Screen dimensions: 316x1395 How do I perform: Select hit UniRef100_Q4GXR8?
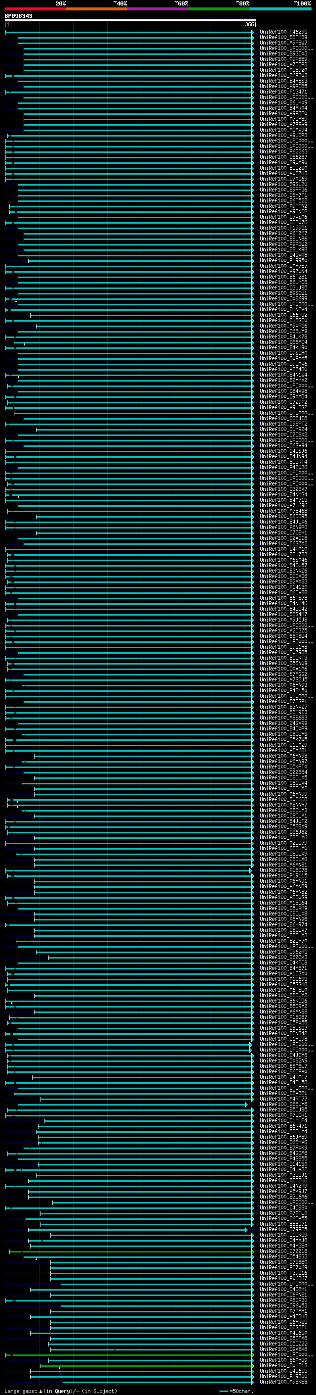pyautogui.click(x=283, y=255)
